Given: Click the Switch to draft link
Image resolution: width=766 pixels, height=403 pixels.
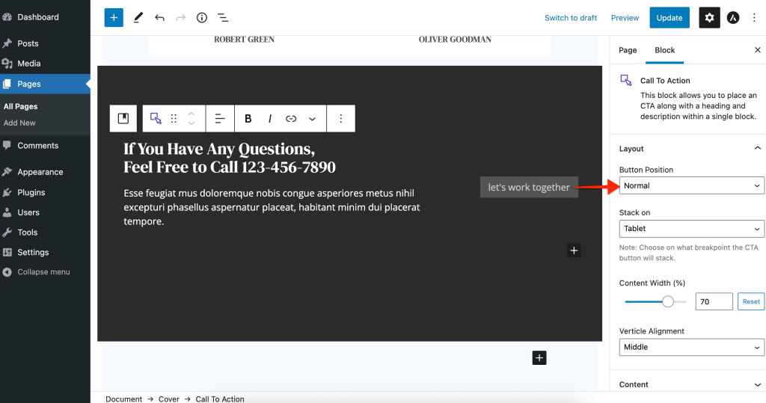Looking at the screenshot, I should pos(571,18).
